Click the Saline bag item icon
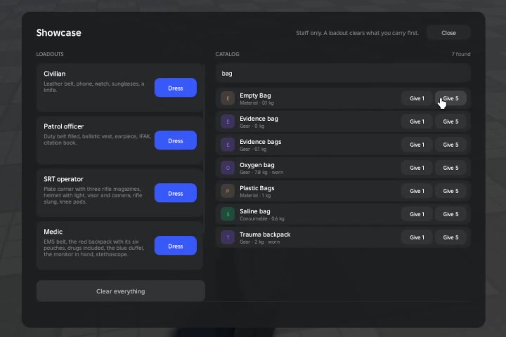 point(228,214)
